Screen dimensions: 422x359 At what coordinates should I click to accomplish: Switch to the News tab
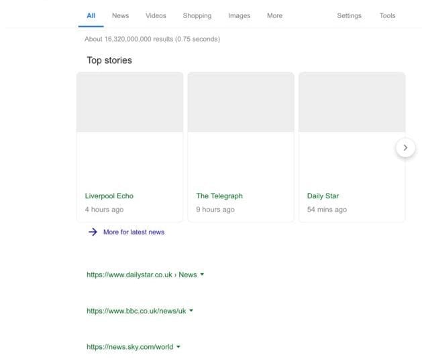tap(120, 15)
